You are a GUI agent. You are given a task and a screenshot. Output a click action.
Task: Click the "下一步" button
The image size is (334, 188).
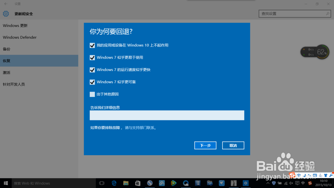coord(205,146)
